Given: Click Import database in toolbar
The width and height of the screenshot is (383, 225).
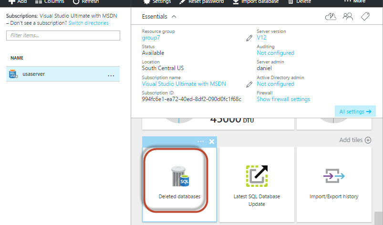Looking at the screenshot, I should tap(256, 2).
